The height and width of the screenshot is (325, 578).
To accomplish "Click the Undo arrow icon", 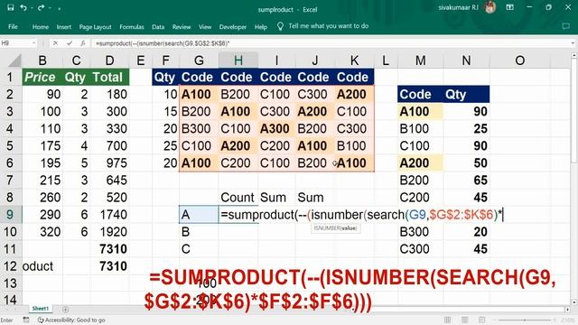I will tap(23, 7).
